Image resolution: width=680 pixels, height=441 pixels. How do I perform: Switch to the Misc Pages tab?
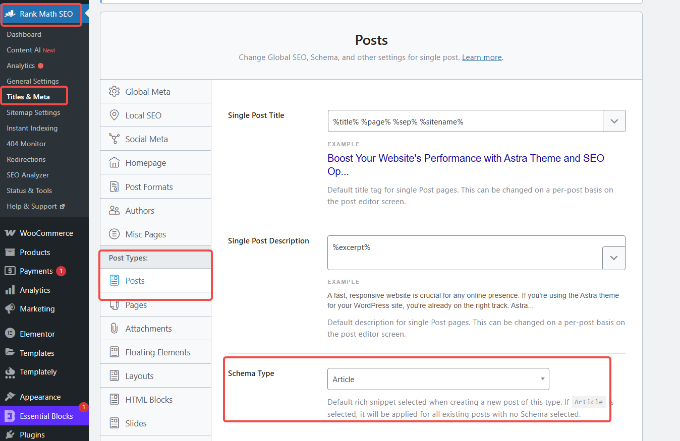pos(145,234)
